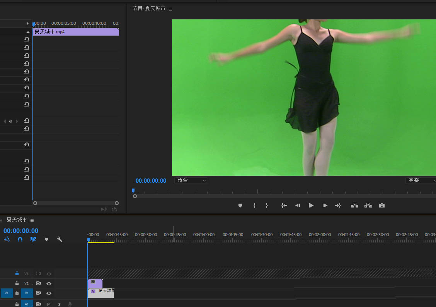Collapse the effect controls timeline arrow
Image resolution: width=436 pixels, height=307 pixels.
coord(27,24)
